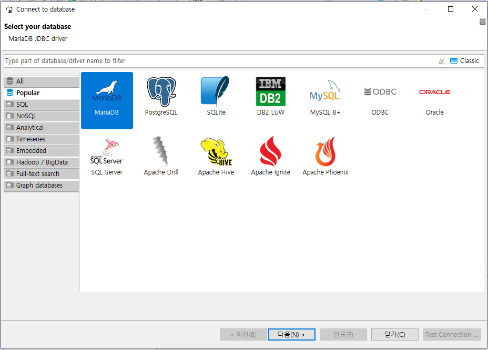Click the 닫기(C) close button
This screenshot has height=350, width=488.
(x=394, y=334)
